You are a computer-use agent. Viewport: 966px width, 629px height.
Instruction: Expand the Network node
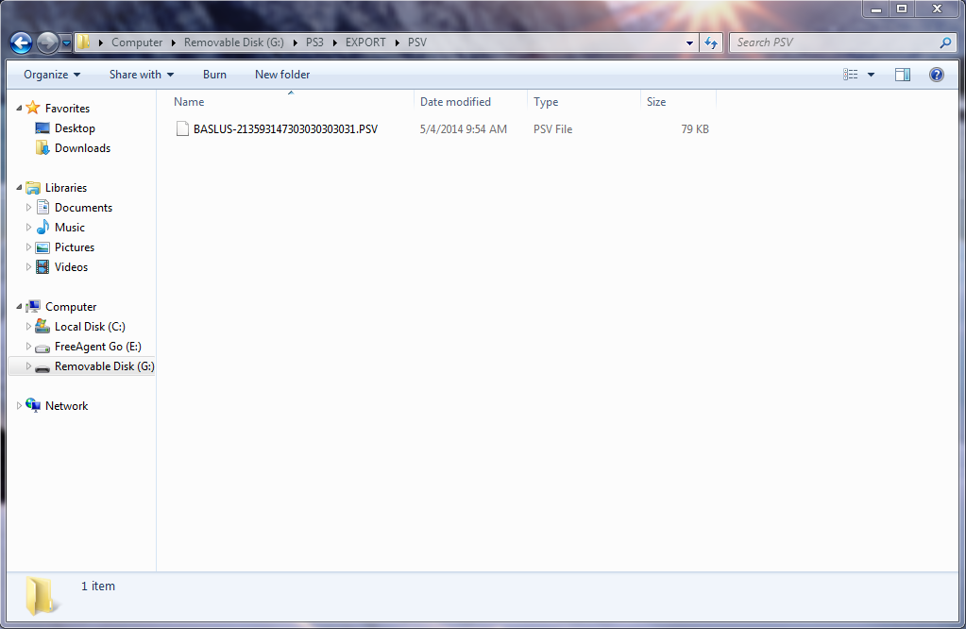click(x=19, y=405)
